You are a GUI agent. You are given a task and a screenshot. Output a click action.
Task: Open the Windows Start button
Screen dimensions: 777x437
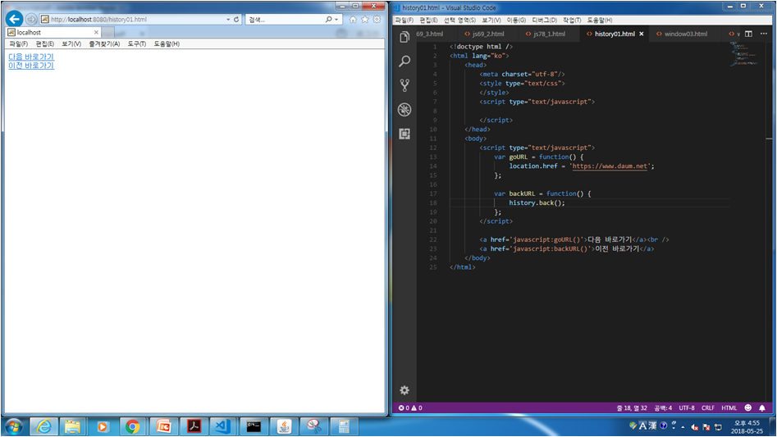[14, 426]
